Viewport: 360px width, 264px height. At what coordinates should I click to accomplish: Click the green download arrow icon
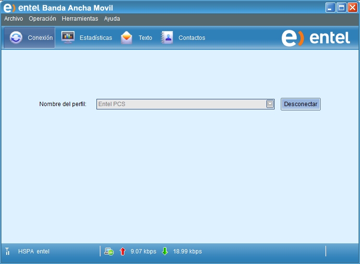pos(165,252)
